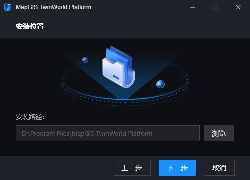The height and width of the screenshot is (180, 250).
Task: Close the MapGIS installer window
Action: point(238,7)
